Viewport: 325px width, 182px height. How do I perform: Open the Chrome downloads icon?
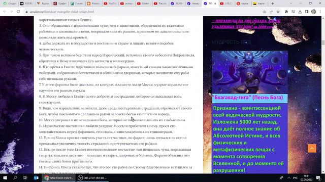pyautogui.click(x=300, y=12)
